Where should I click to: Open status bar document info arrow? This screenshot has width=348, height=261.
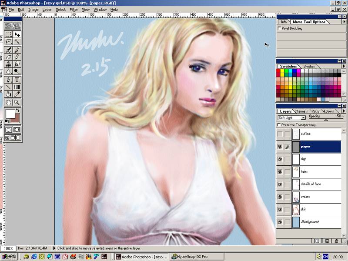tap(54, 248)
